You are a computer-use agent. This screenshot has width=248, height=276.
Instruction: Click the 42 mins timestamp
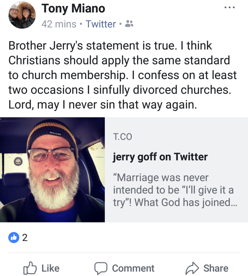click(59, 24)
